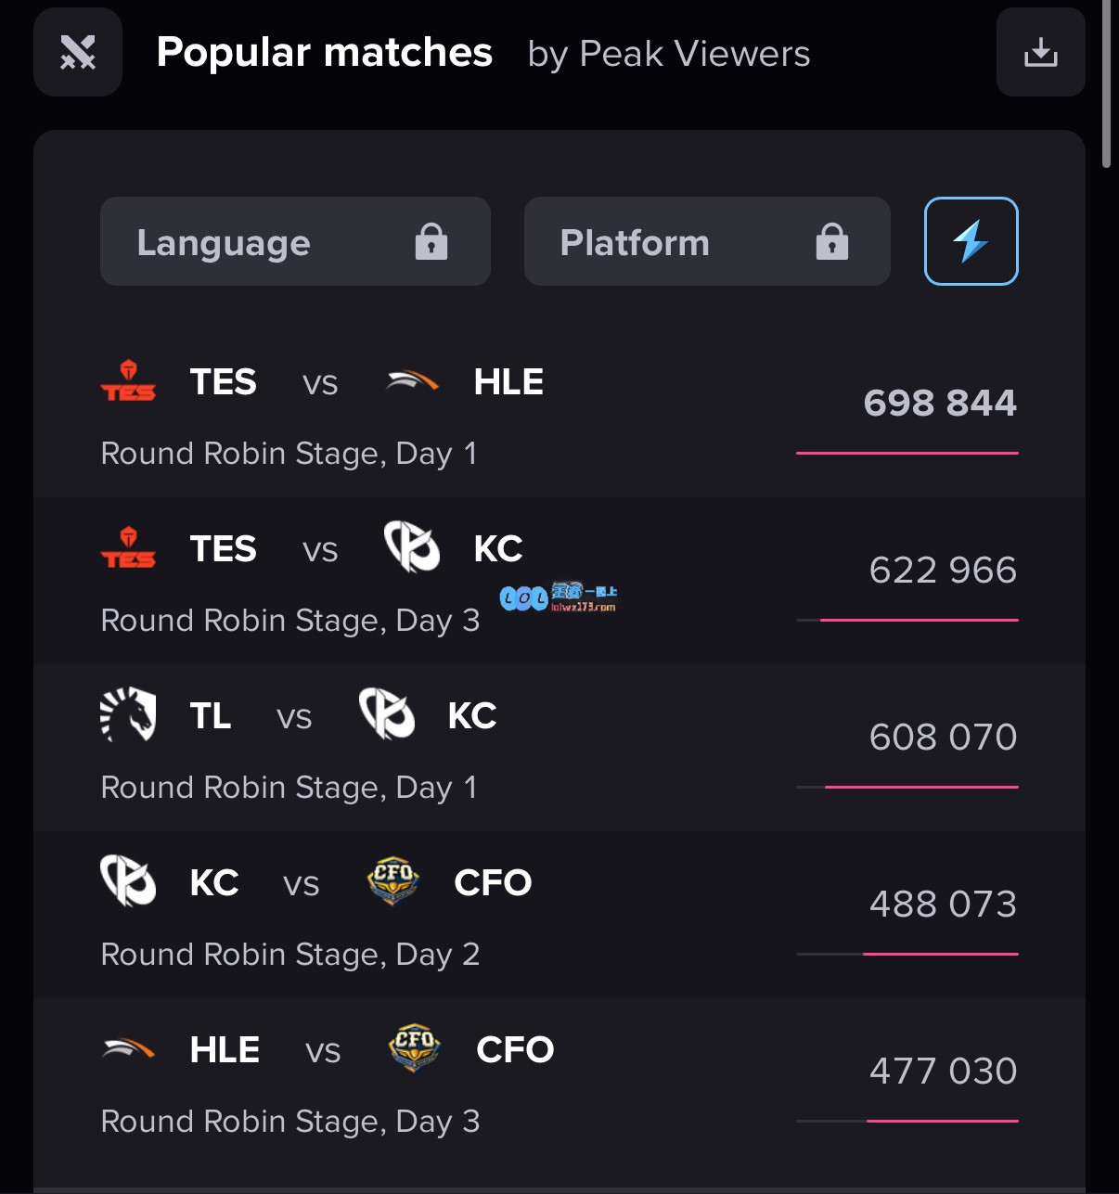Open the locked Platform dropdown
1119x1194 pixels.
pyautogui.click(x=707, y=241)
